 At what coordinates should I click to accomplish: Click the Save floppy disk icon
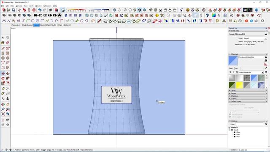click(13, 10)
